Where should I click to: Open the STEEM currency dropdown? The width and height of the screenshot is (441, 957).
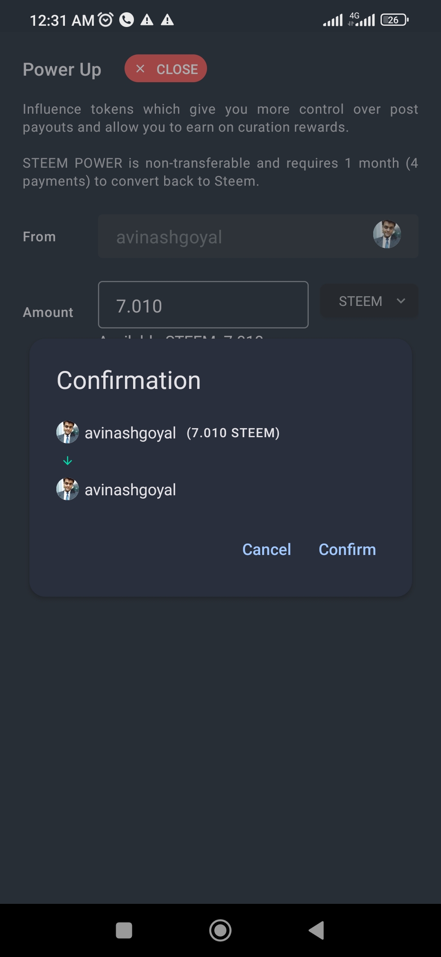coord(370,301)
